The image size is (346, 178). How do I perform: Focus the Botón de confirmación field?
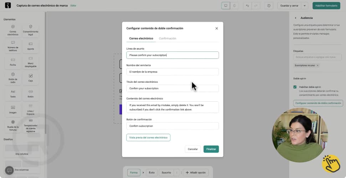click(173, 126)
